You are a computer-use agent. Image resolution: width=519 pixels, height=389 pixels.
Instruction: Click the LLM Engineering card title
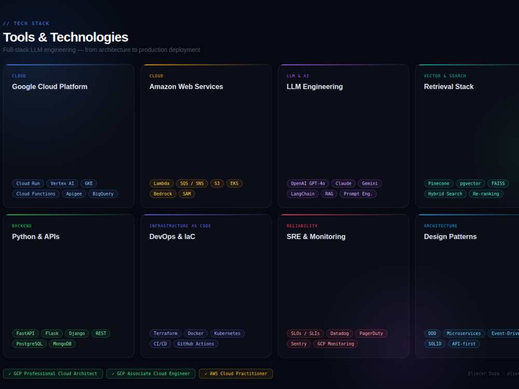tap(315, 87)
